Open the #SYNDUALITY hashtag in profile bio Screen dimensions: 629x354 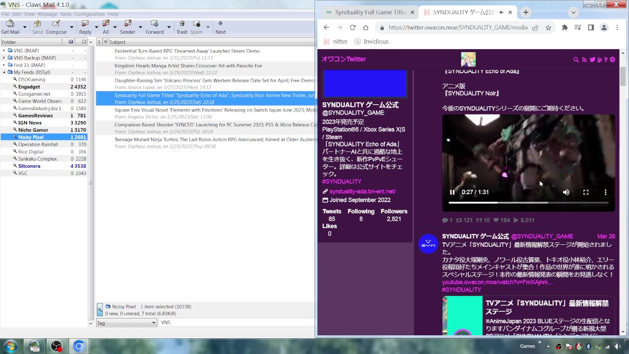coord(342,181)
